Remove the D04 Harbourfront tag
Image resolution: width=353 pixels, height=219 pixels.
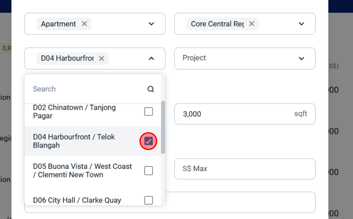[101, 58]
